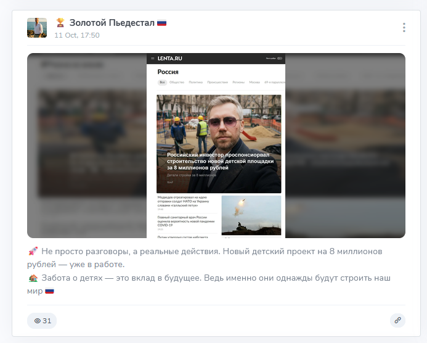The height and width of the screenshot is (343, 427).
Task: Open the three-dot post options menu
Action: (404, 28)
